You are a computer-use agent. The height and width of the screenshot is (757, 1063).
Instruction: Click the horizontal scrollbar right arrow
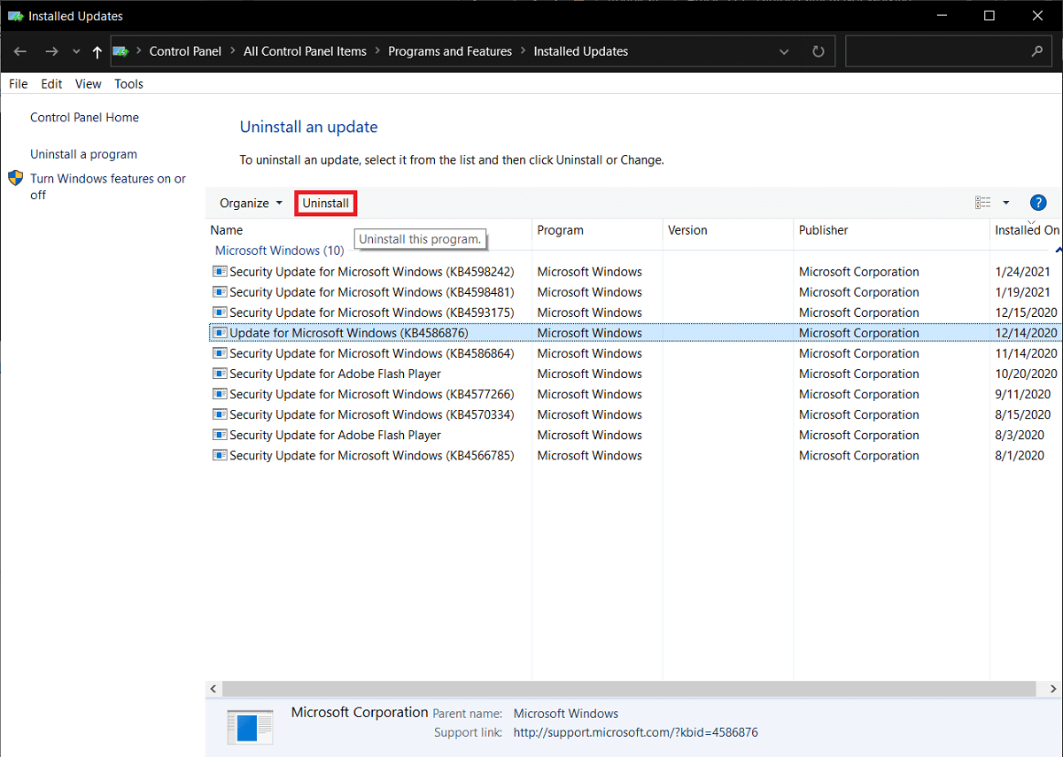click(x=1052, y=688)
